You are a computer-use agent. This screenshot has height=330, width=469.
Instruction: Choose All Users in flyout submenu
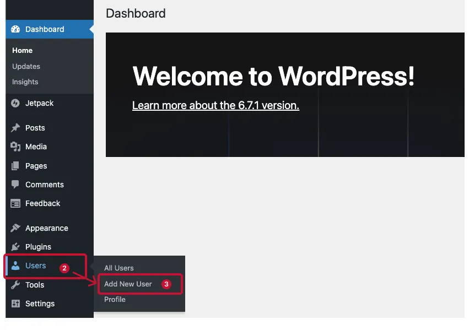click(118, 268)
